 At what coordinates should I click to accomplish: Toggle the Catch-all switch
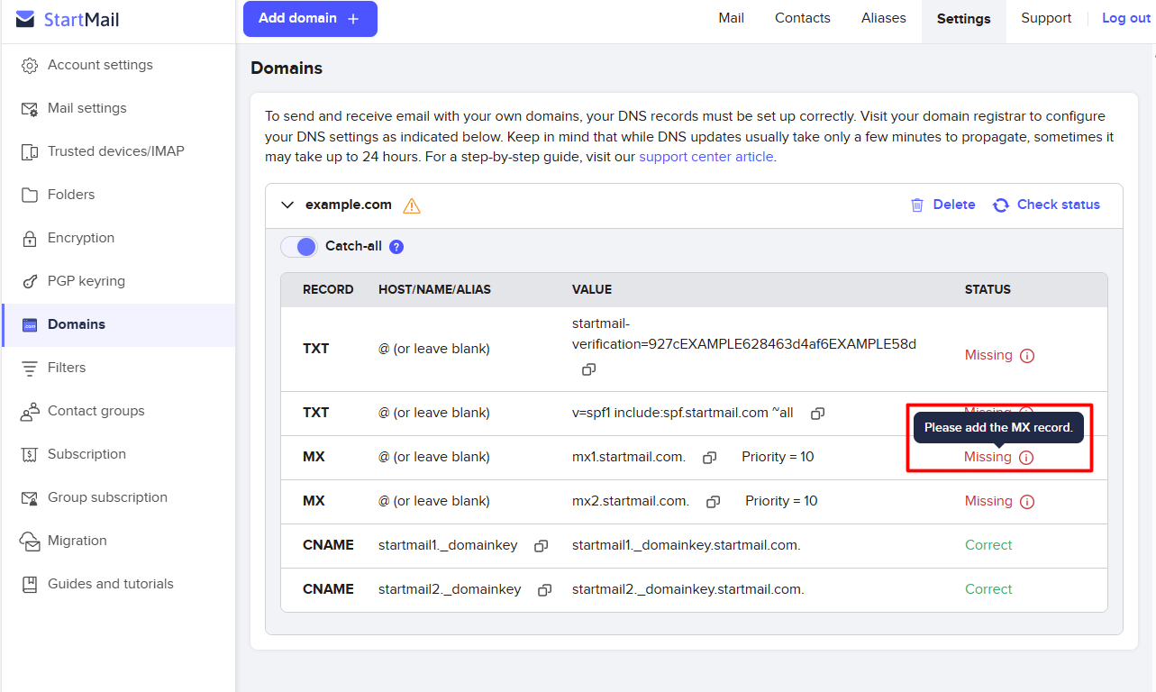[299, 247]
